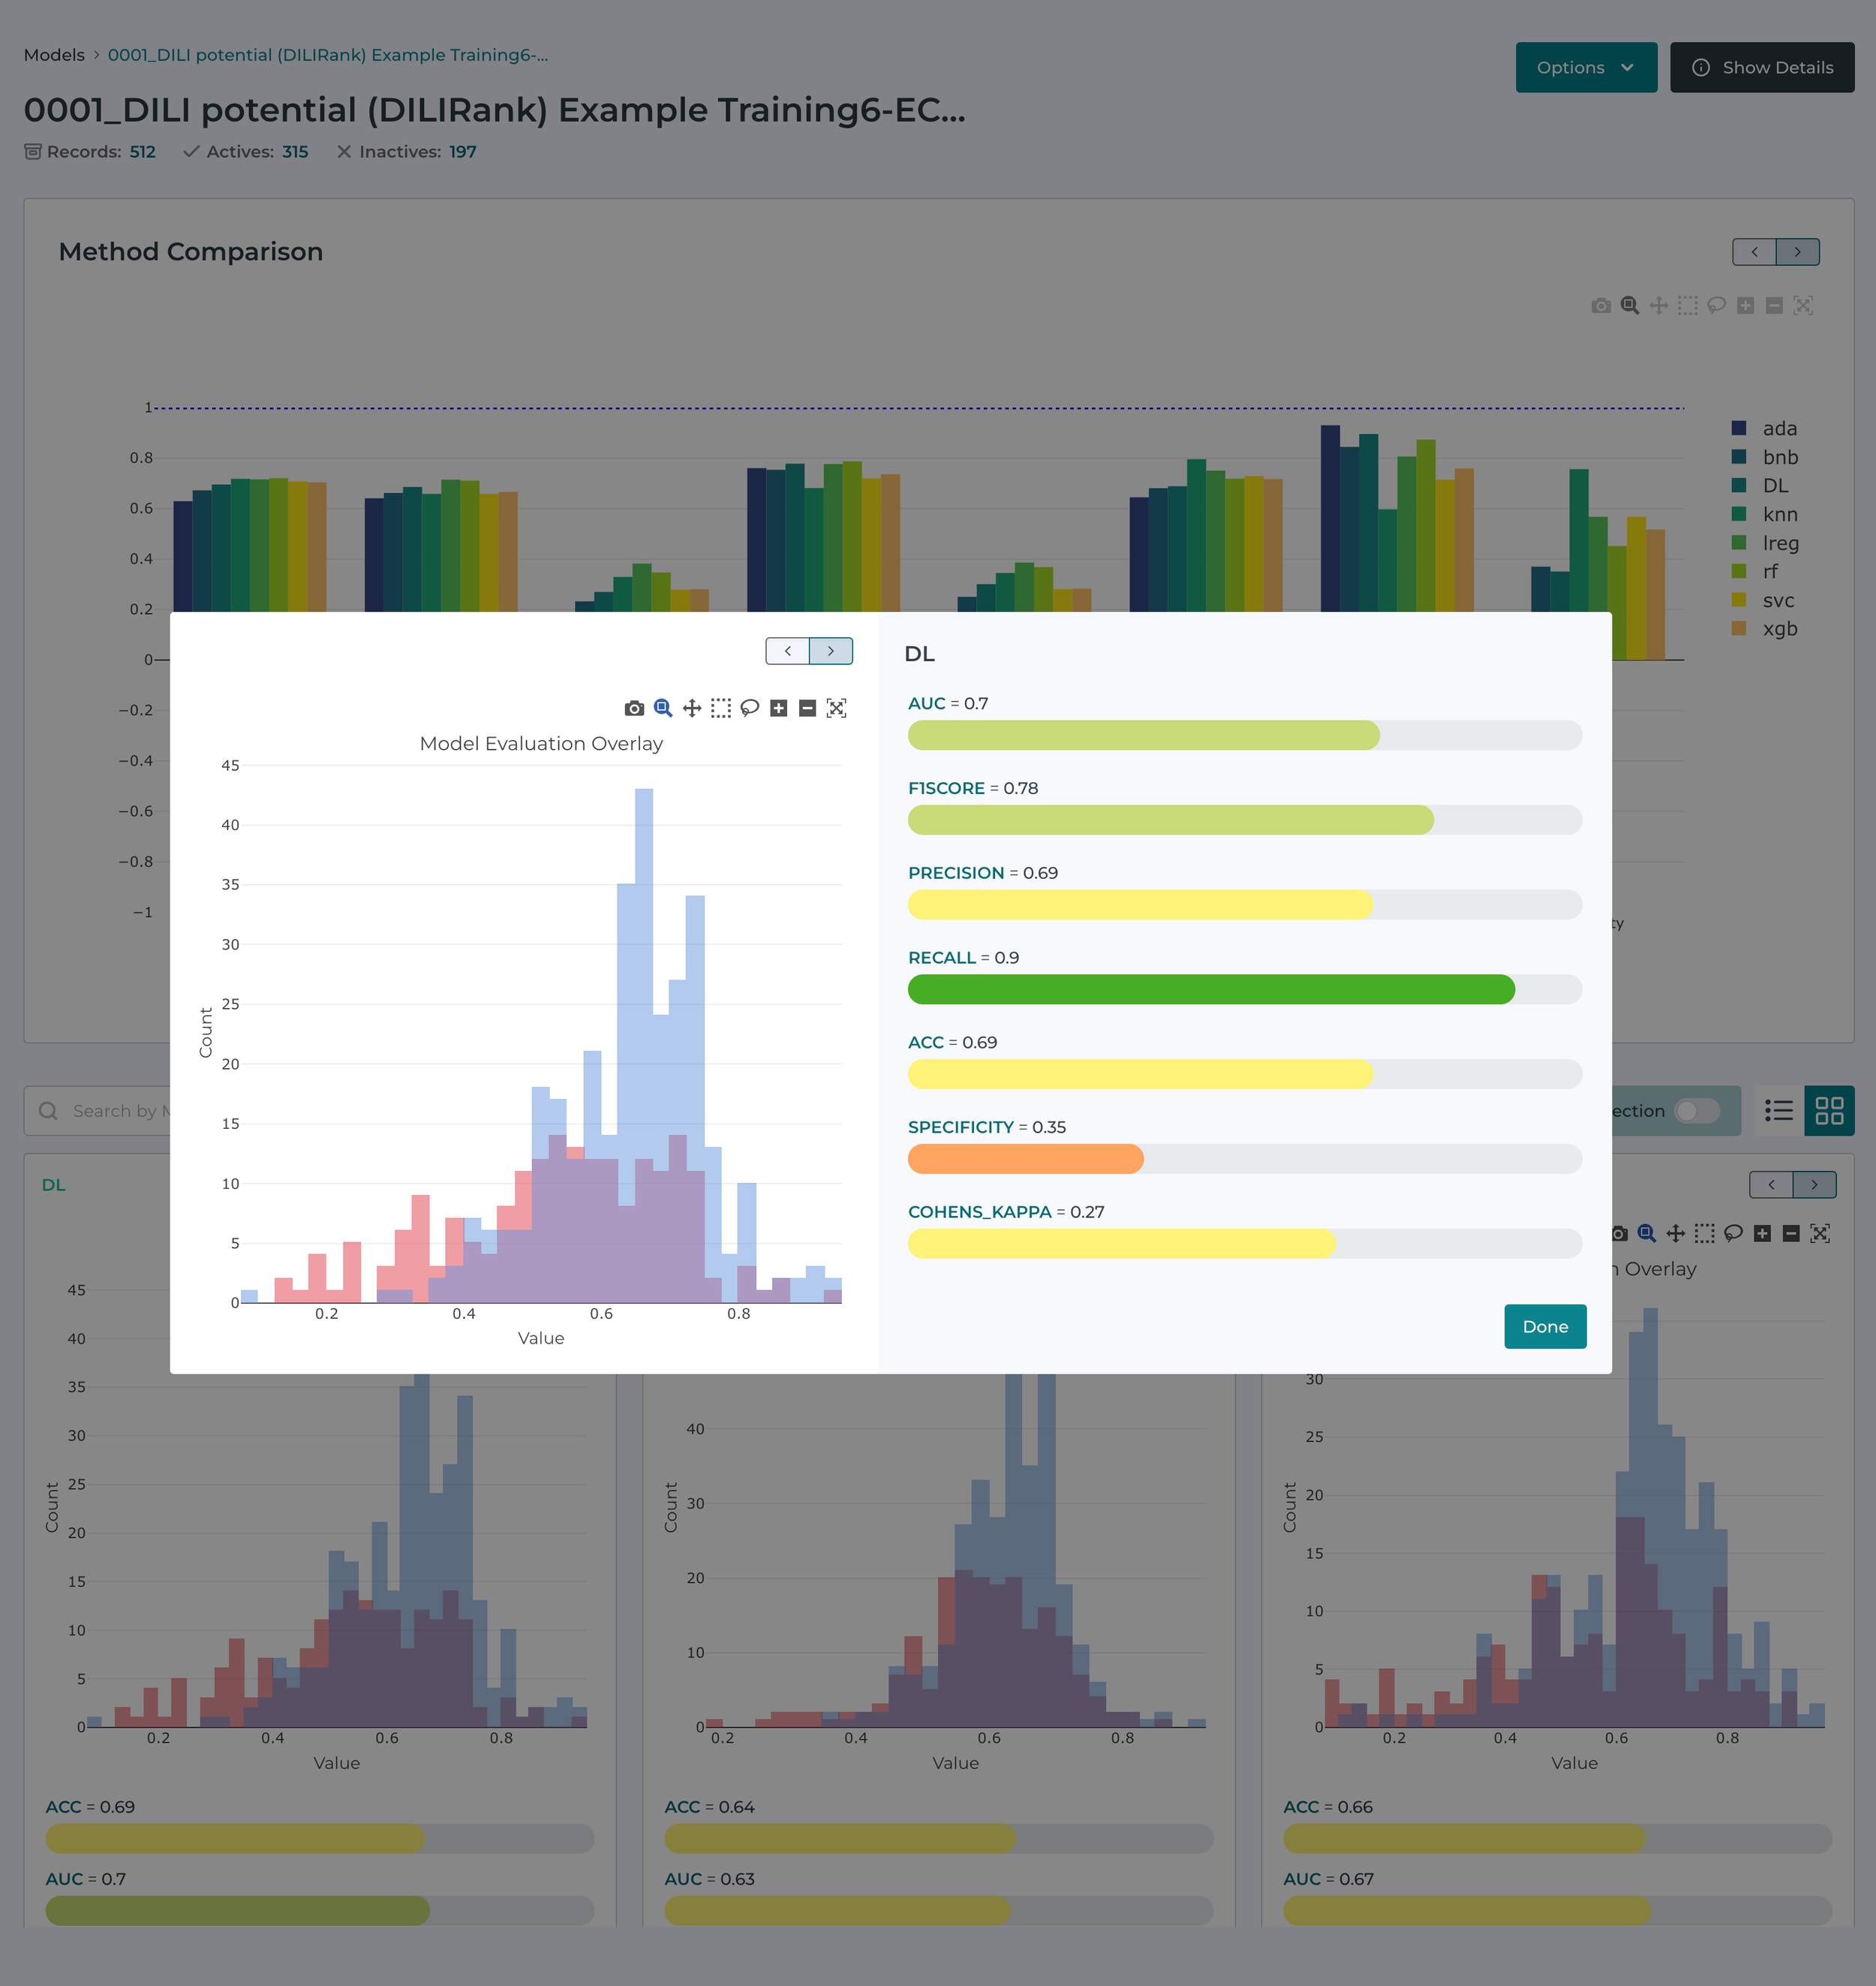Zoom out on DL dialog plot
Screen dimensions: 1876x1986
click(x=808, y=708)
